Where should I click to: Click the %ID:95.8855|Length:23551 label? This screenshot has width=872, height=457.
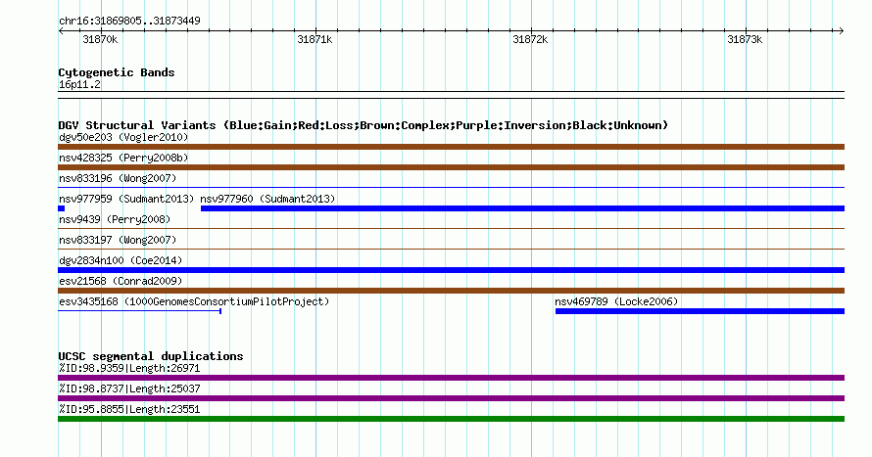click(x=129, y=409)
